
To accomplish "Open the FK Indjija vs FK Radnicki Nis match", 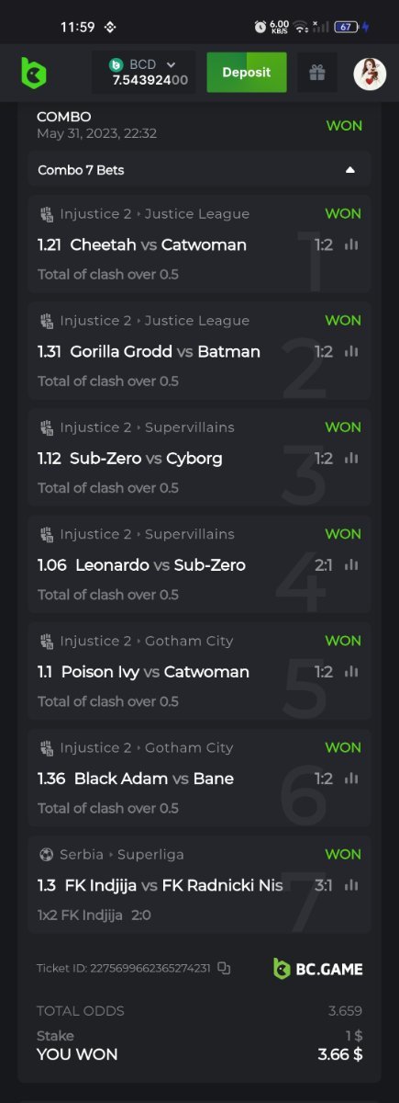I will click(x=161, y=885).
